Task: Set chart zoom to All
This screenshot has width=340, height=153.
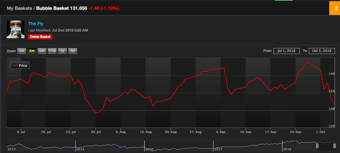Action: (x=73, y=51)
